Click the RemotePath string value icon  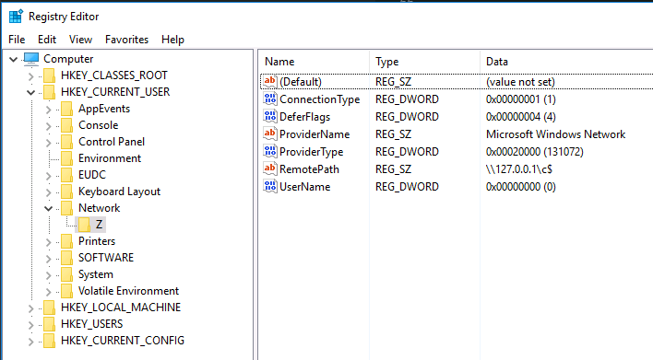[x=270, y=168]
